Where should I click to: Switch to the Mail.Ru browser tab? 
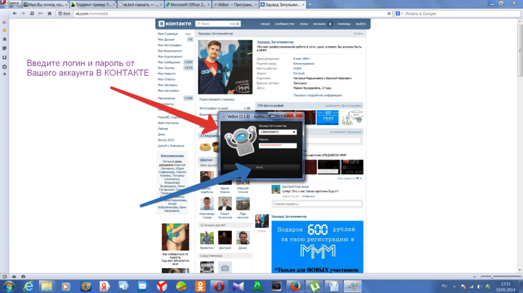click(x=45, y=4)
